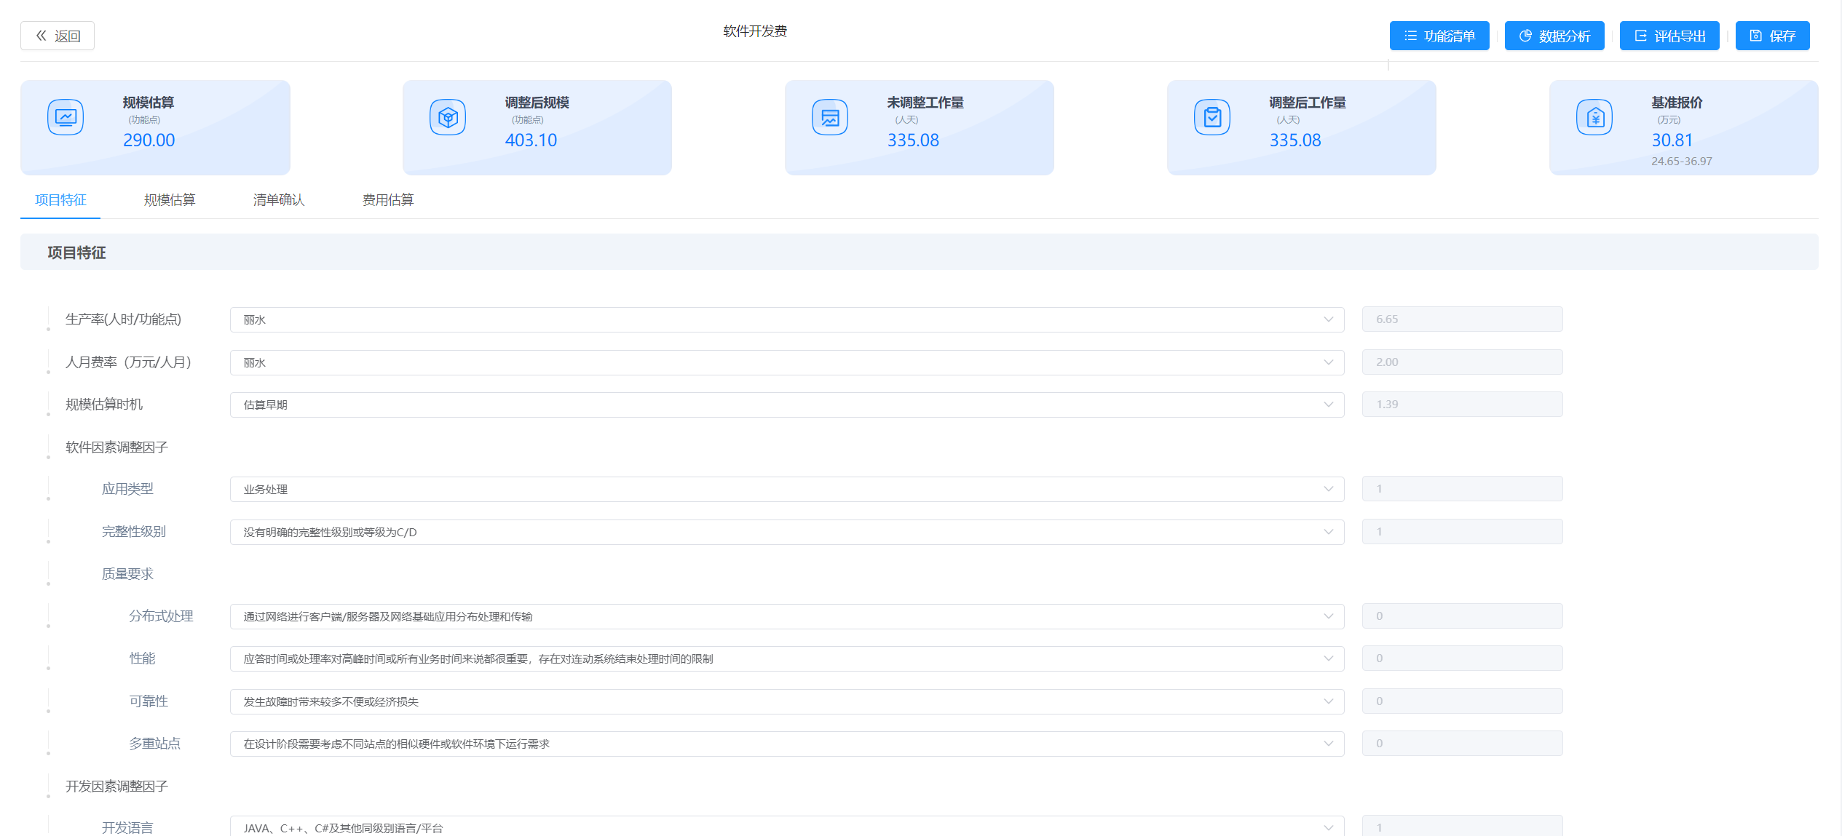Click the 调整后工作量 value 335.08
This screenshot has height=836, width=1842.
(1295, 140)
